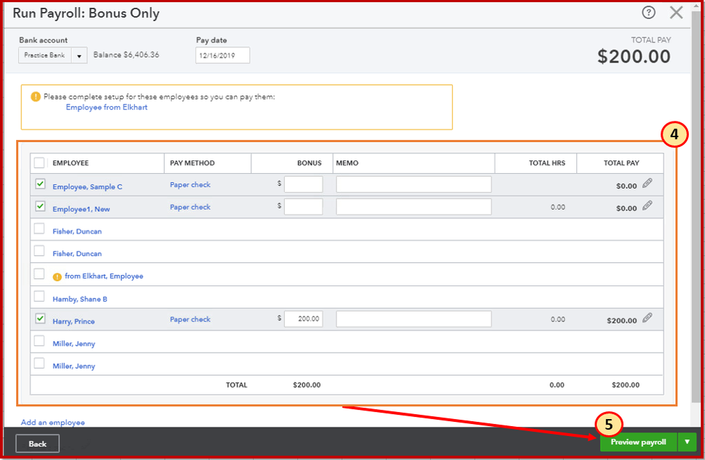
Task: Open Hamby, Shane B employee link
Action: (80, 299)
